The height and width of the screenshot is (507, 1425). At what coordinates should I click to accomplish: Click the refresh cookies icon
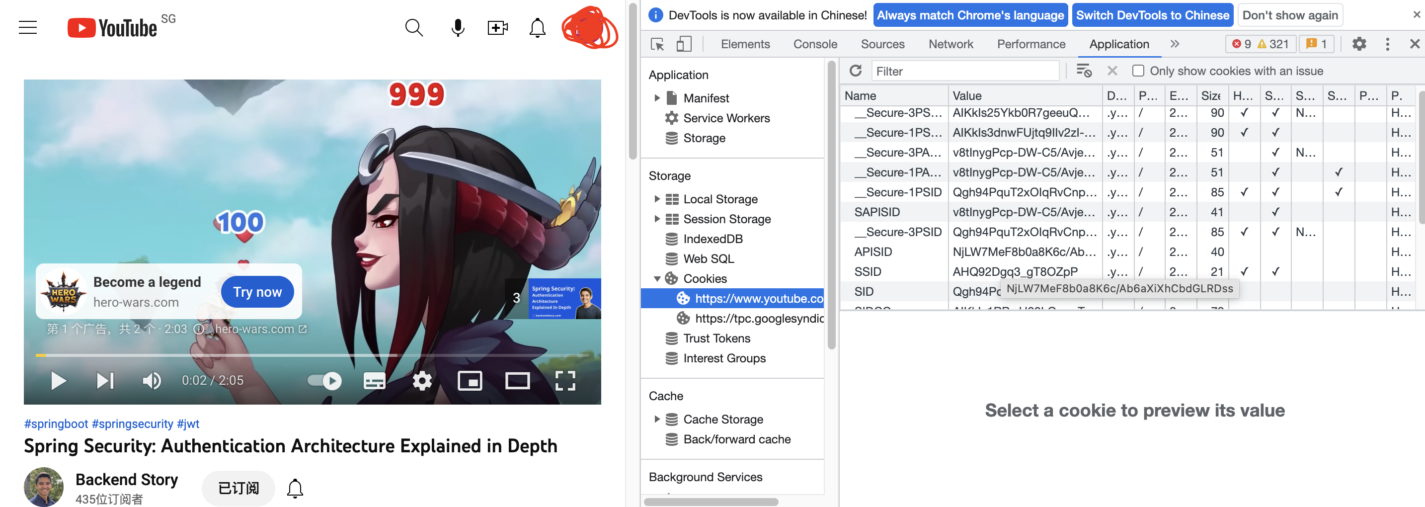[855, 71]
